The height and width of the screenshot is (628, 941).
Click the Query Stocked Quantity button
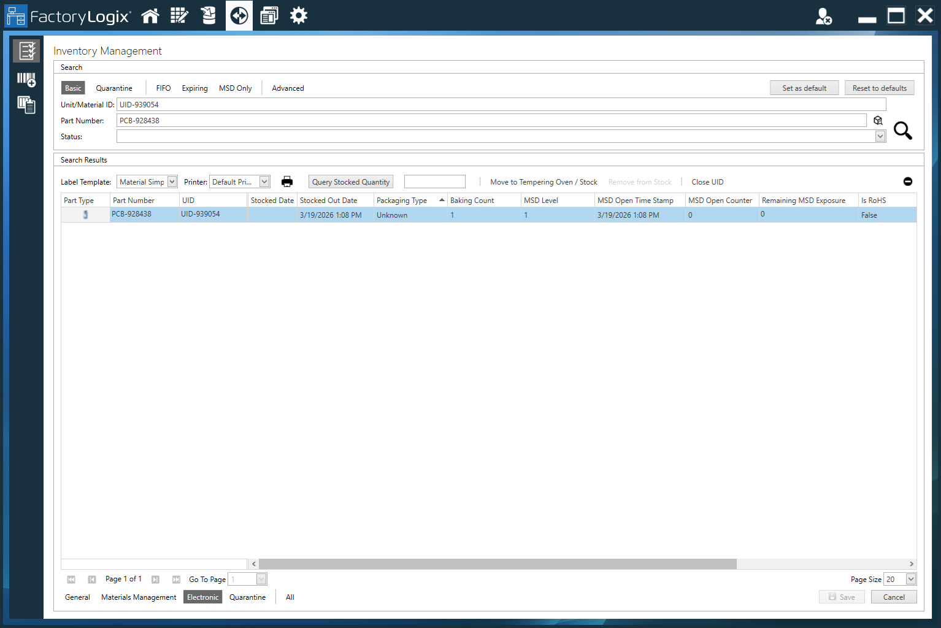pos(350,181)
